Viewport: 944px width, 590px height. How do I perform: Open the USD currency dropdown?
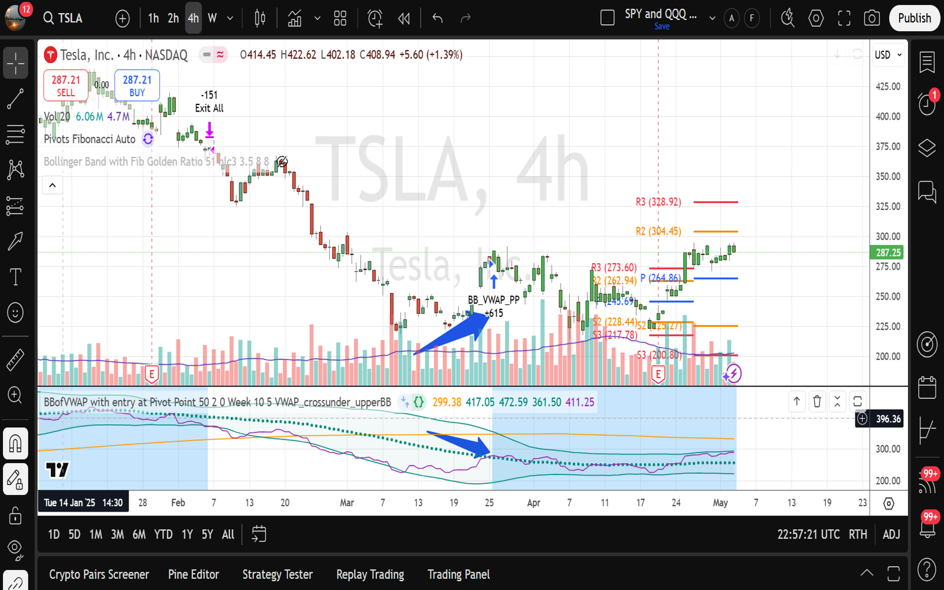[888, 55]
